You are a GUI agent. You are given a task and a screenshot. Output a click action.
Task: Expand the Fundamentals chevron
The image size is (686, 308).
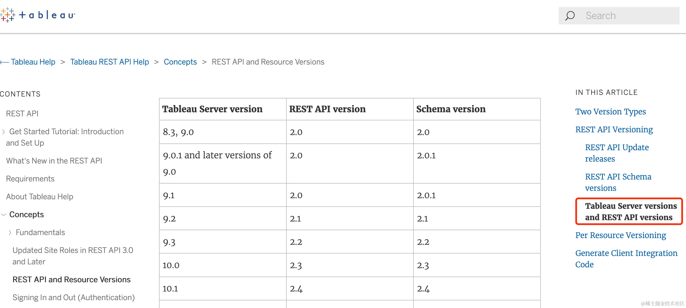[10, 233]
